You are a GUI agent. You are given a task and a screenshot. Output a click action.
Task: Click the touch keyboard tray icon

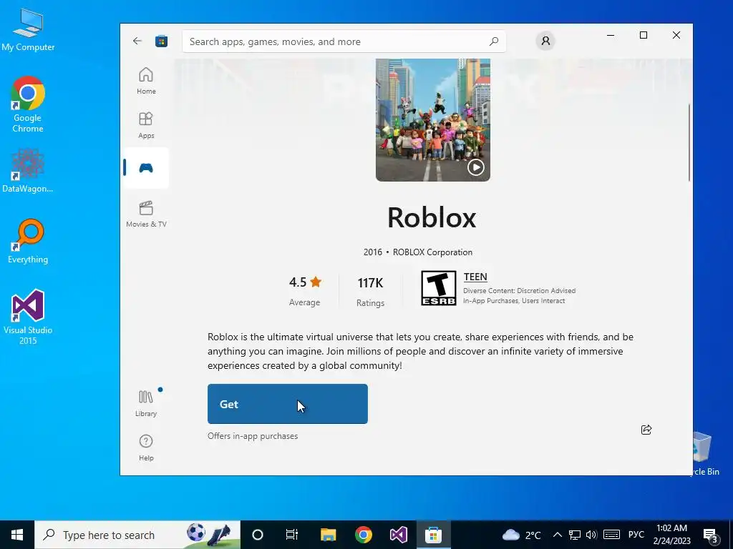point(611,535)
